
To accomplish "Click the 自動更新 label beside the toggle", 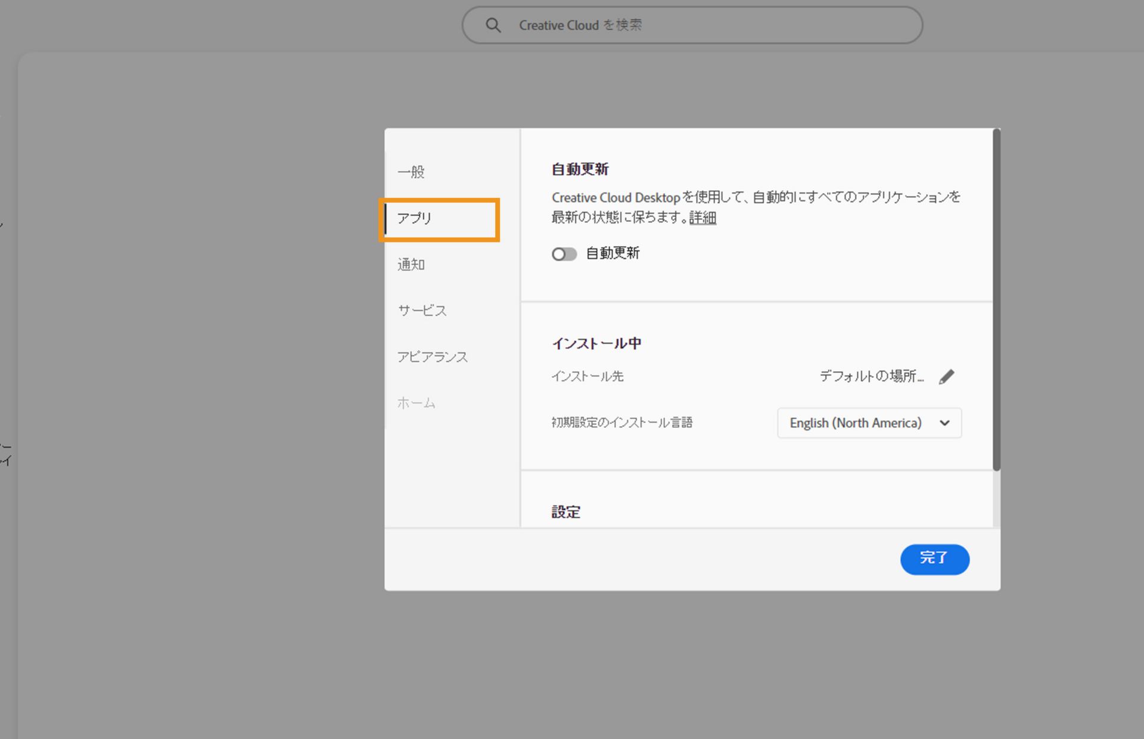I will click(613, 253).
